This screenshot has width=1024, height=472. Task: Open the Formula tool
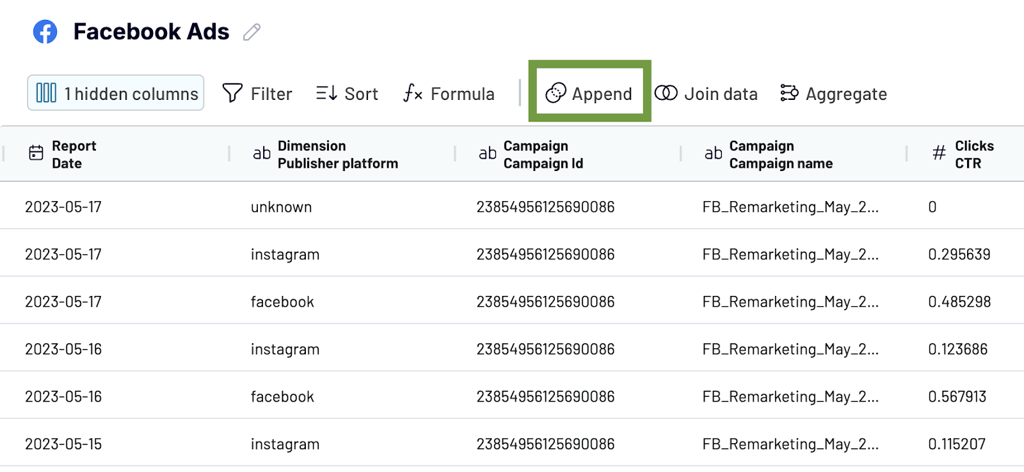(449, 94)
